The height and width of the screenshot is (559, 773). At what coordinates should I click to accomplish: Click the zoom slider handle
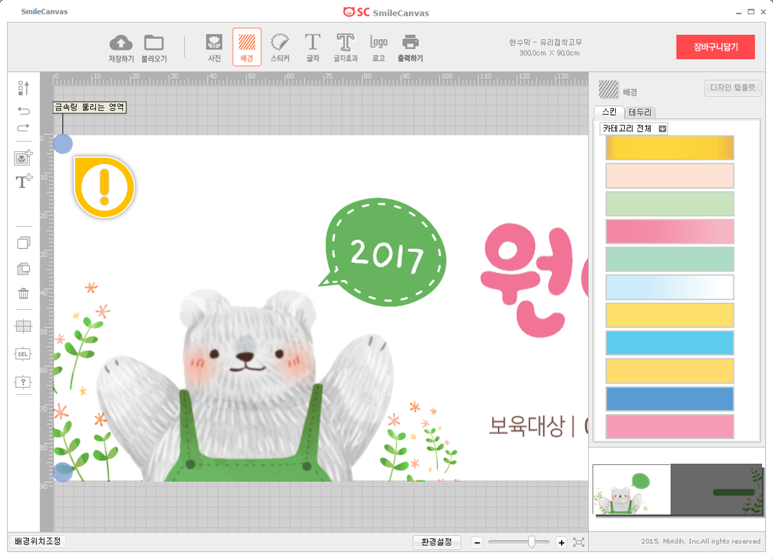pos(532,542)
